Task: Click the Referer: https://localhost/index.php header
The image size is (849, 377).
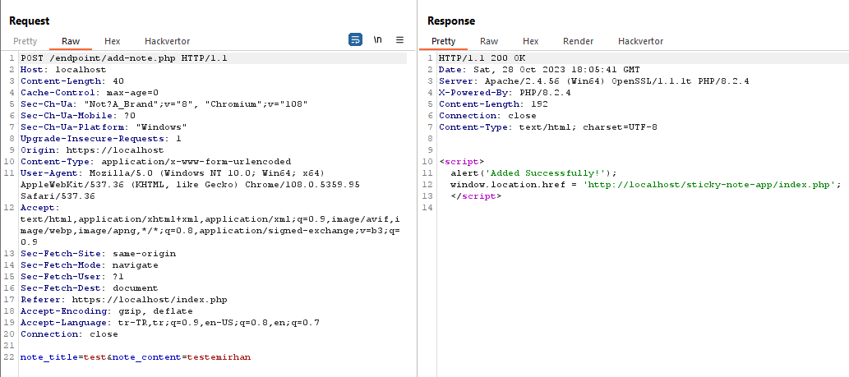Action: (124, 299)
